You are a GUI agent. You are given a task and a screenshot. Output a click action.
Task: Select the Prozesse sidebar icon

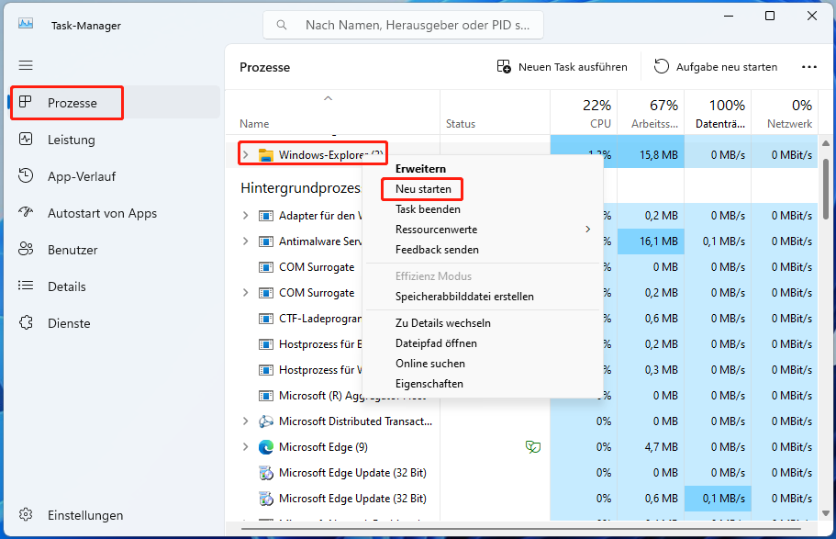[26, 103]
